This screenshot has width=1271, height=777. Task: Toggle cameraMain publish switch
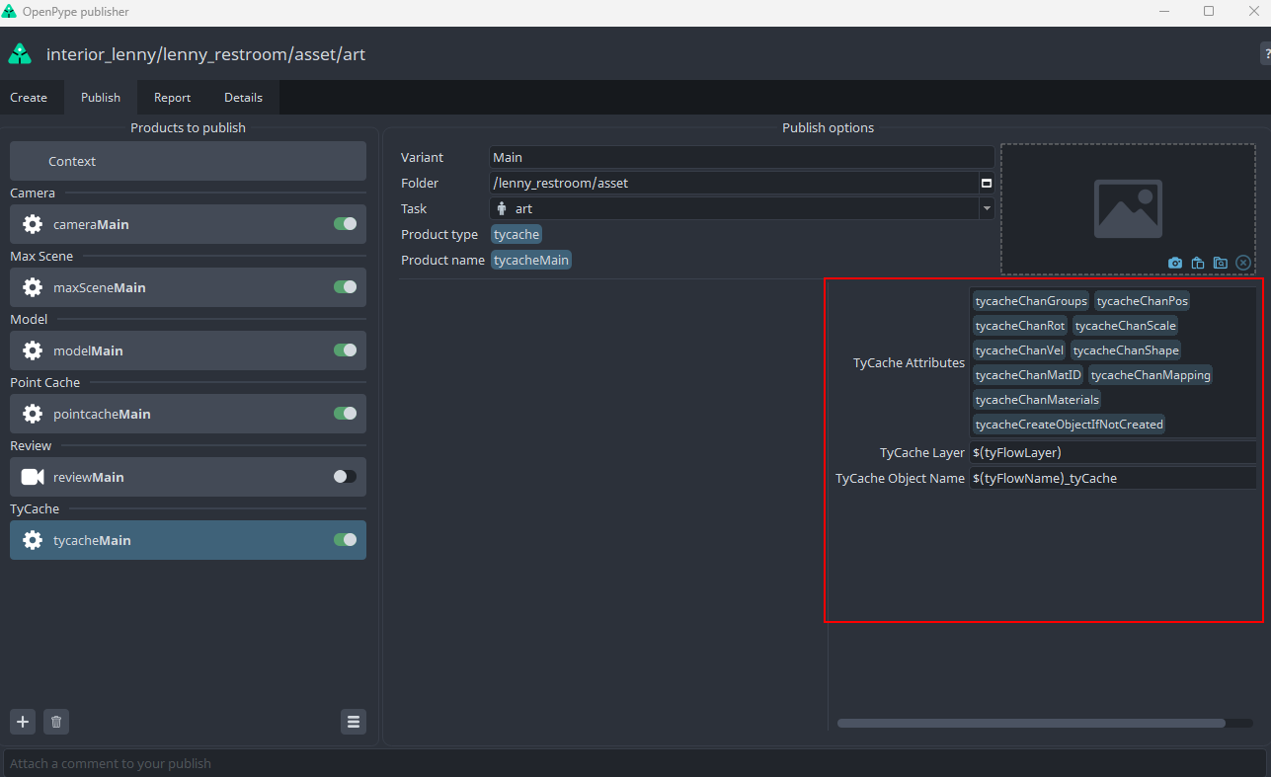[x=345, y=224]
